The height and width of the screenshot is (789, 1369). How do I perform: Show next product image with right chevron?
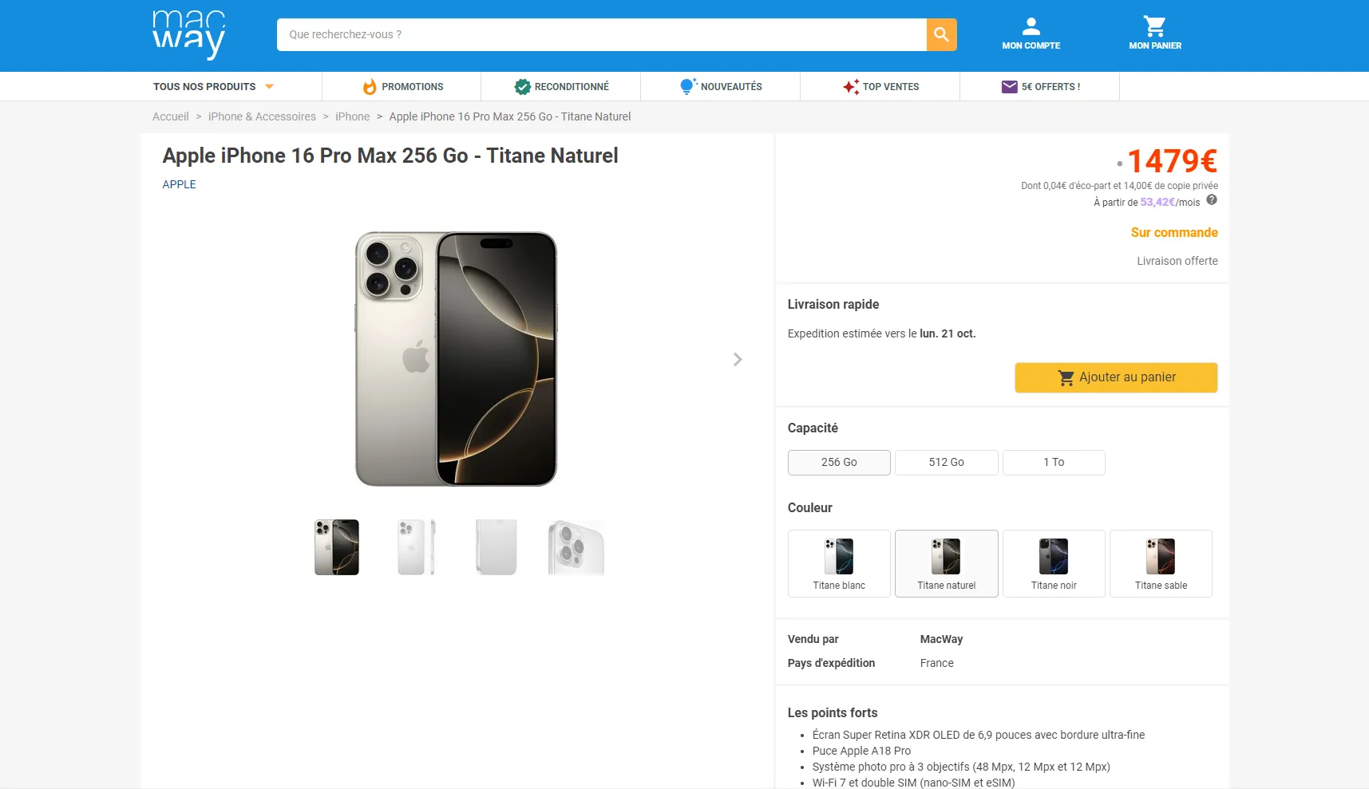click(x=738, y=360)
